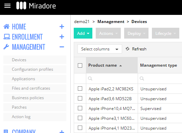
Task: Click the COMPANY navigation heading
Action: pos(24,131)
